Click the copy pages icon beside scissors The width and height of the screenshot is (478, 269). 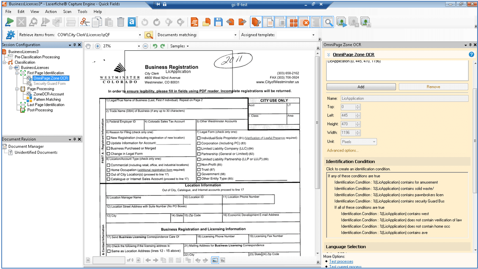(97, 22)
